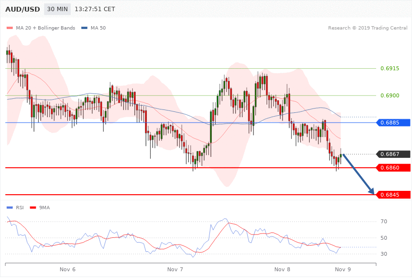Click the RSI blue legend swatch
This screenshot has height=279, width=412.
(x=10, y=208)
